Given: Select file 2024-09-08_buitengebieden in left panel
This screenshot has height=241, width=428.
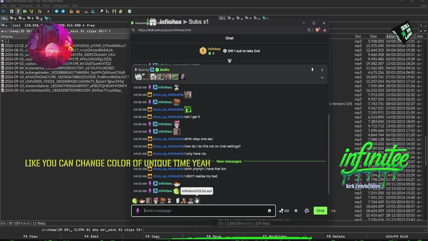Looking at the screenshot, I should 63,72.
